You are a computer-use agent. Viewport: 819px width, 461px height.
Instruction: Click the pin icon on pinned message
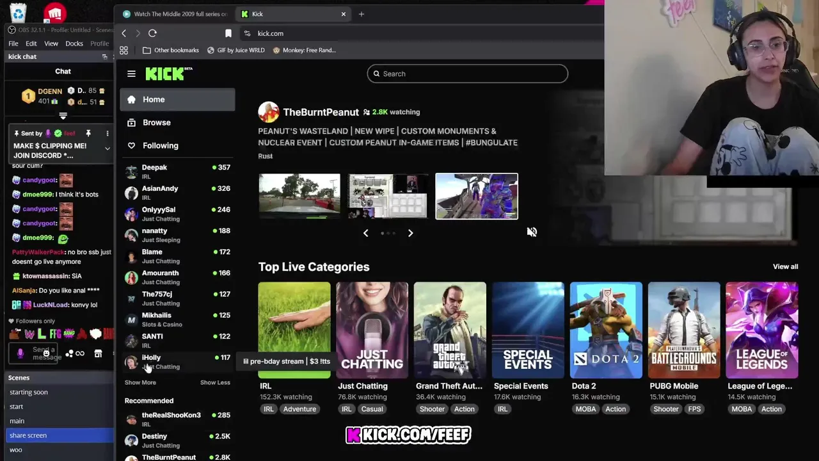[88, 133]
